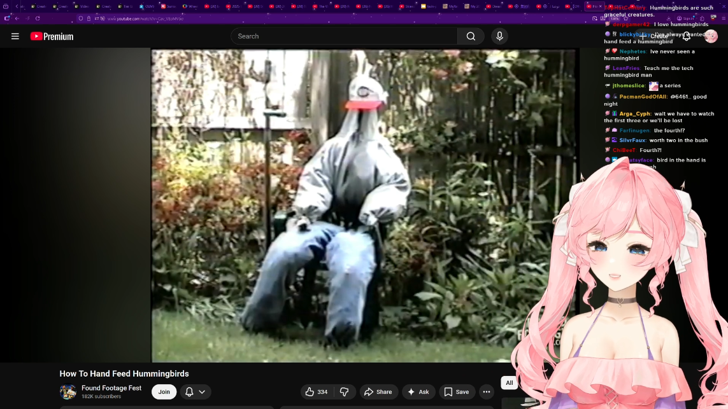Start voice search with microphone icon
Screen dimensions: 728x409
(x=499, y=36)
